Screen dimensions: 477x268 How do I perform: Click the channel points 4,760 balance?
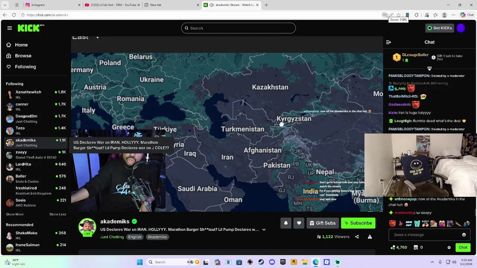click(x=399, y=248)
